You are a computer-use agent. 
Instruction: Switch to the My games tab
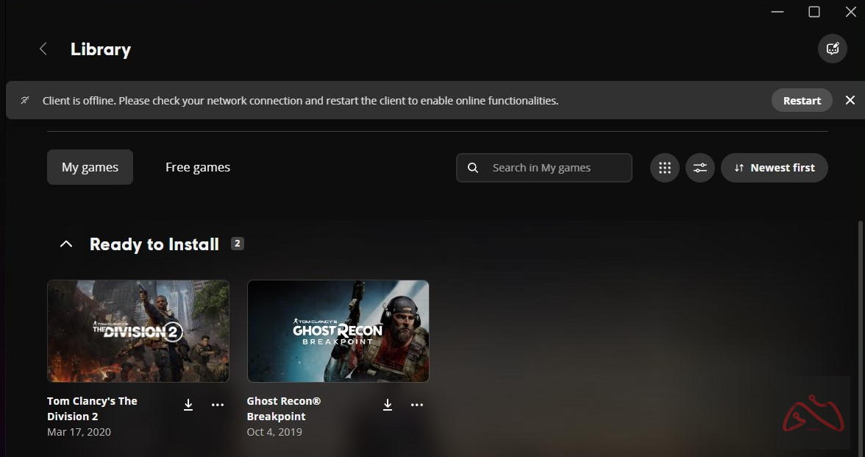[x=90, y=168]
